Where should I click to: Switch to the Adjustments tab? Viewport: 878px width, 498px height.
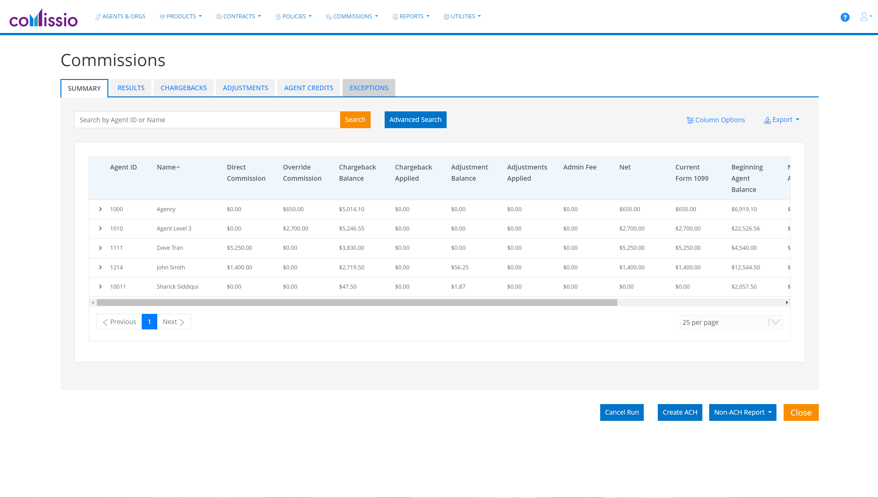pyautogui.click(x=245, y=88)
